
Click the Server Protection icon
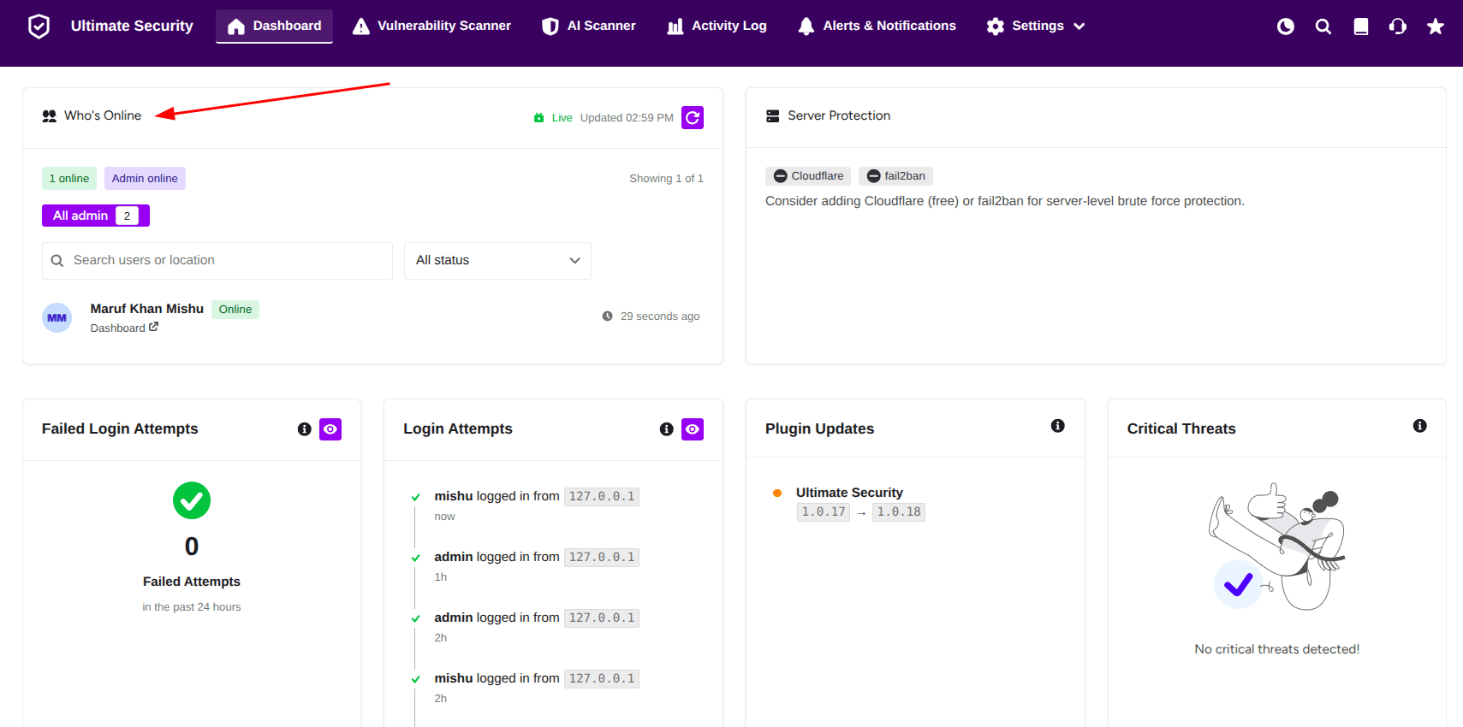(772, 116)
